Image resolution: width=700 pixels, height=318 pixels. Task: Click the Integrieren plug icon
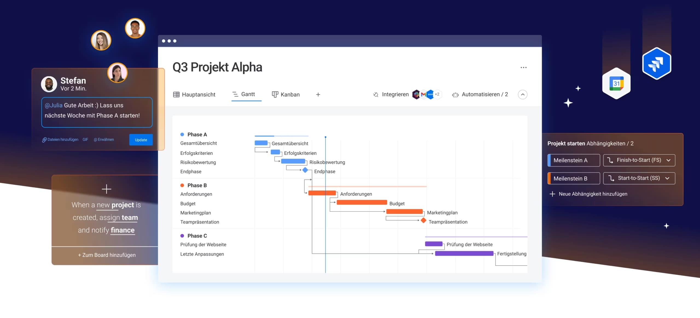tap(376, 94)
